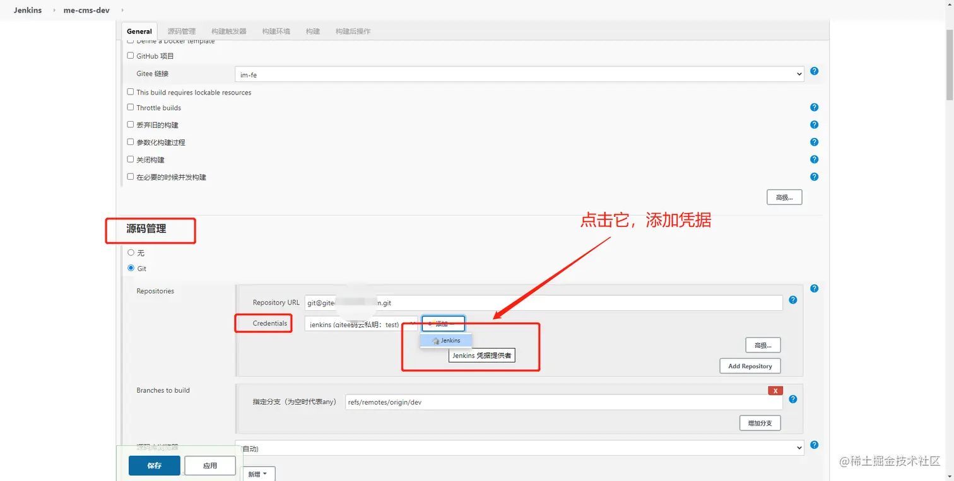Open help for the Gitee 链接 field
This screenshot has width=954, height=481.
click(x=814, y=71)
